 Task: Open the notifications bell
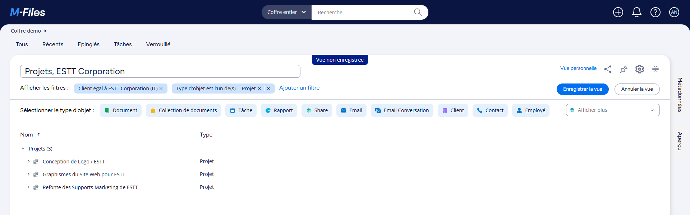[636, 12]
